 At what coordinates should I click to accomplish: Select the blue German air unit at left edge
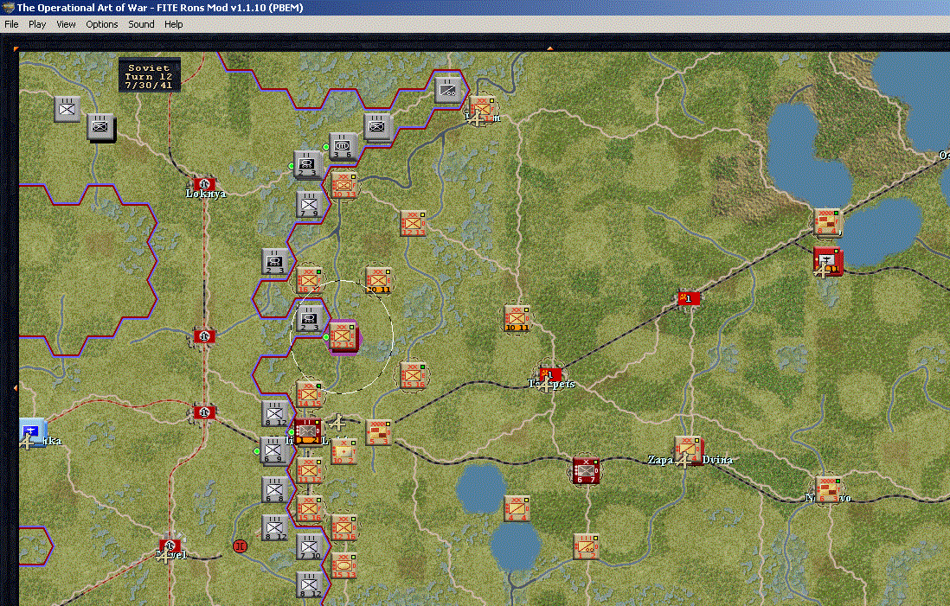coord(32,432)
